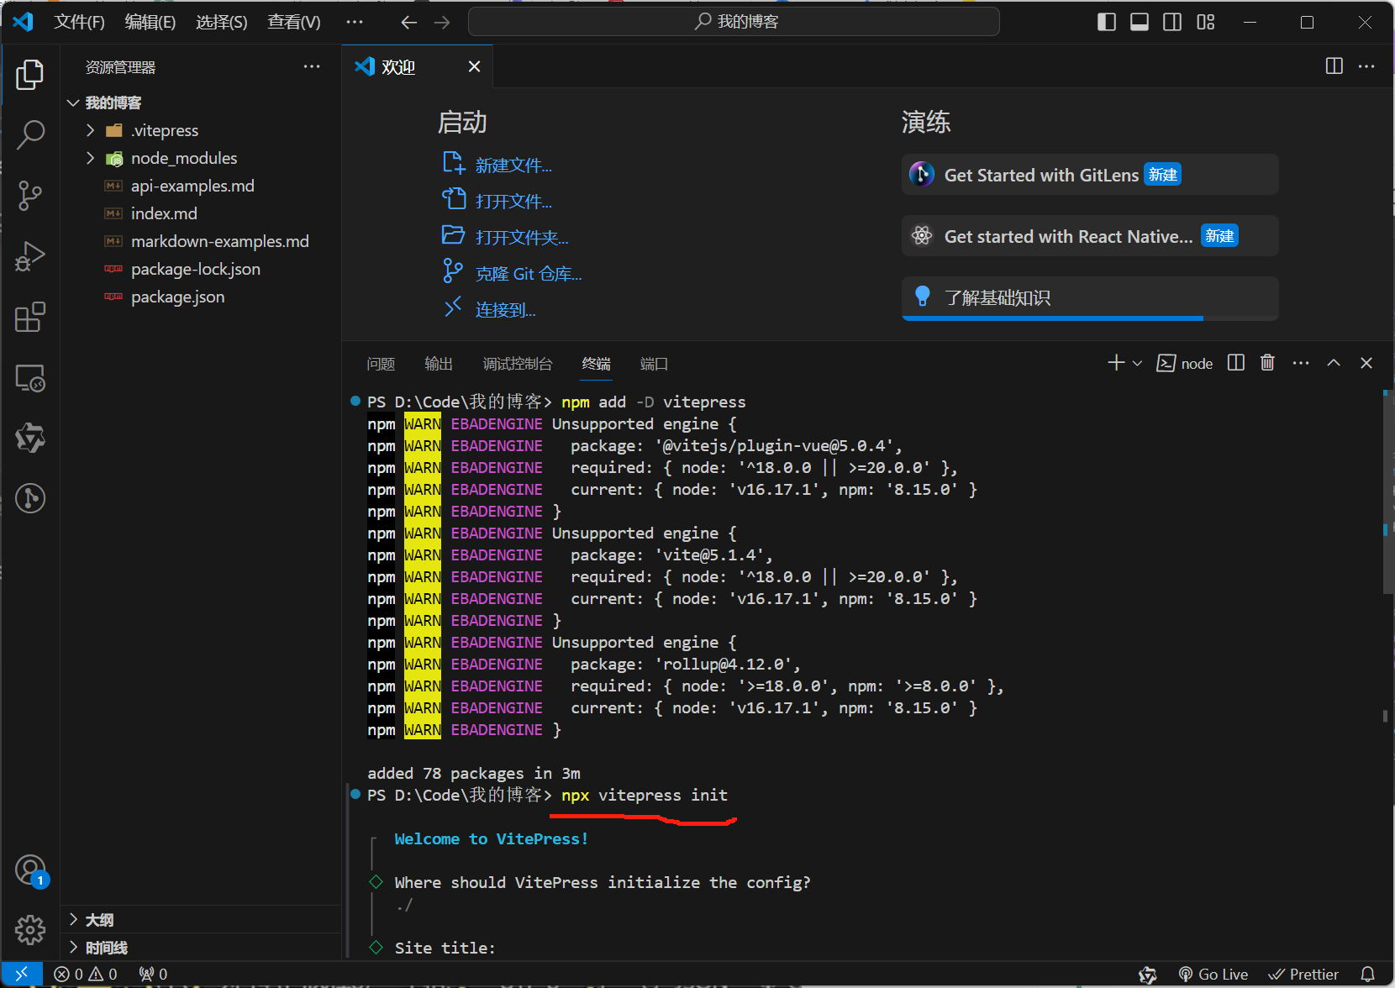Screen dimensions: 1395x988
Task: Open the 文件(F) menu
Action: 79,22
